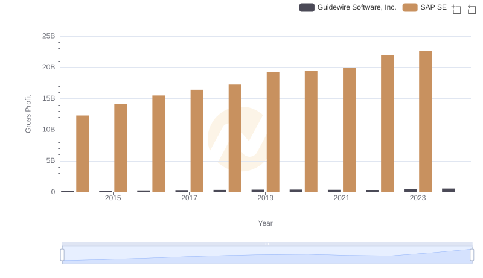
Task: Click the zoom area select icon
Action: pos(456,9)
